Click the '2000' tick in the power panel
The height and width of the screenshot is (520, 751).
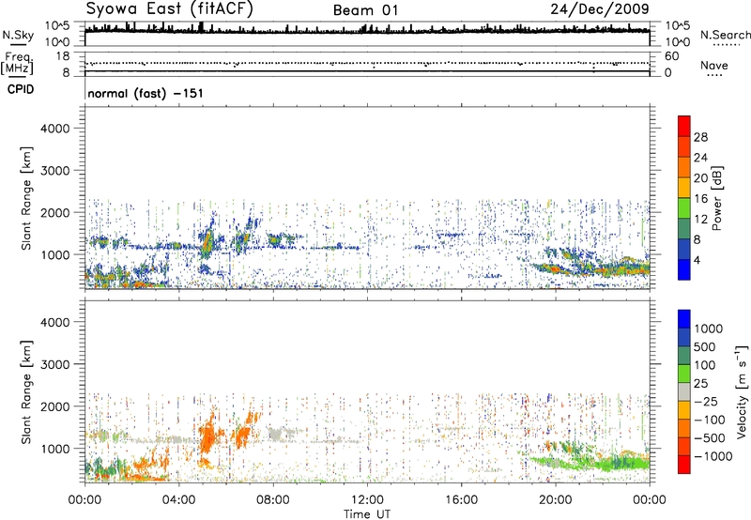pos(54,212)
